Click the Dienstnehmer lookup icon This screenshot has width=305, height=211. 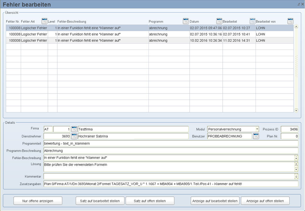(x=74, y=136)
